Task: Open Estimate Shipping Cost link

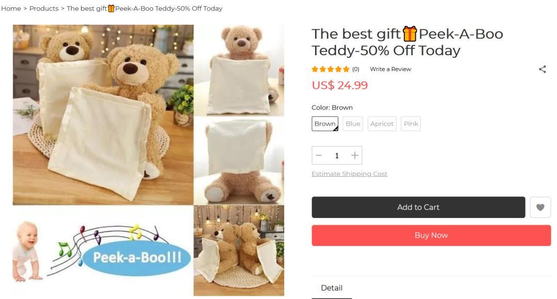Action: [x=349, y=174]
